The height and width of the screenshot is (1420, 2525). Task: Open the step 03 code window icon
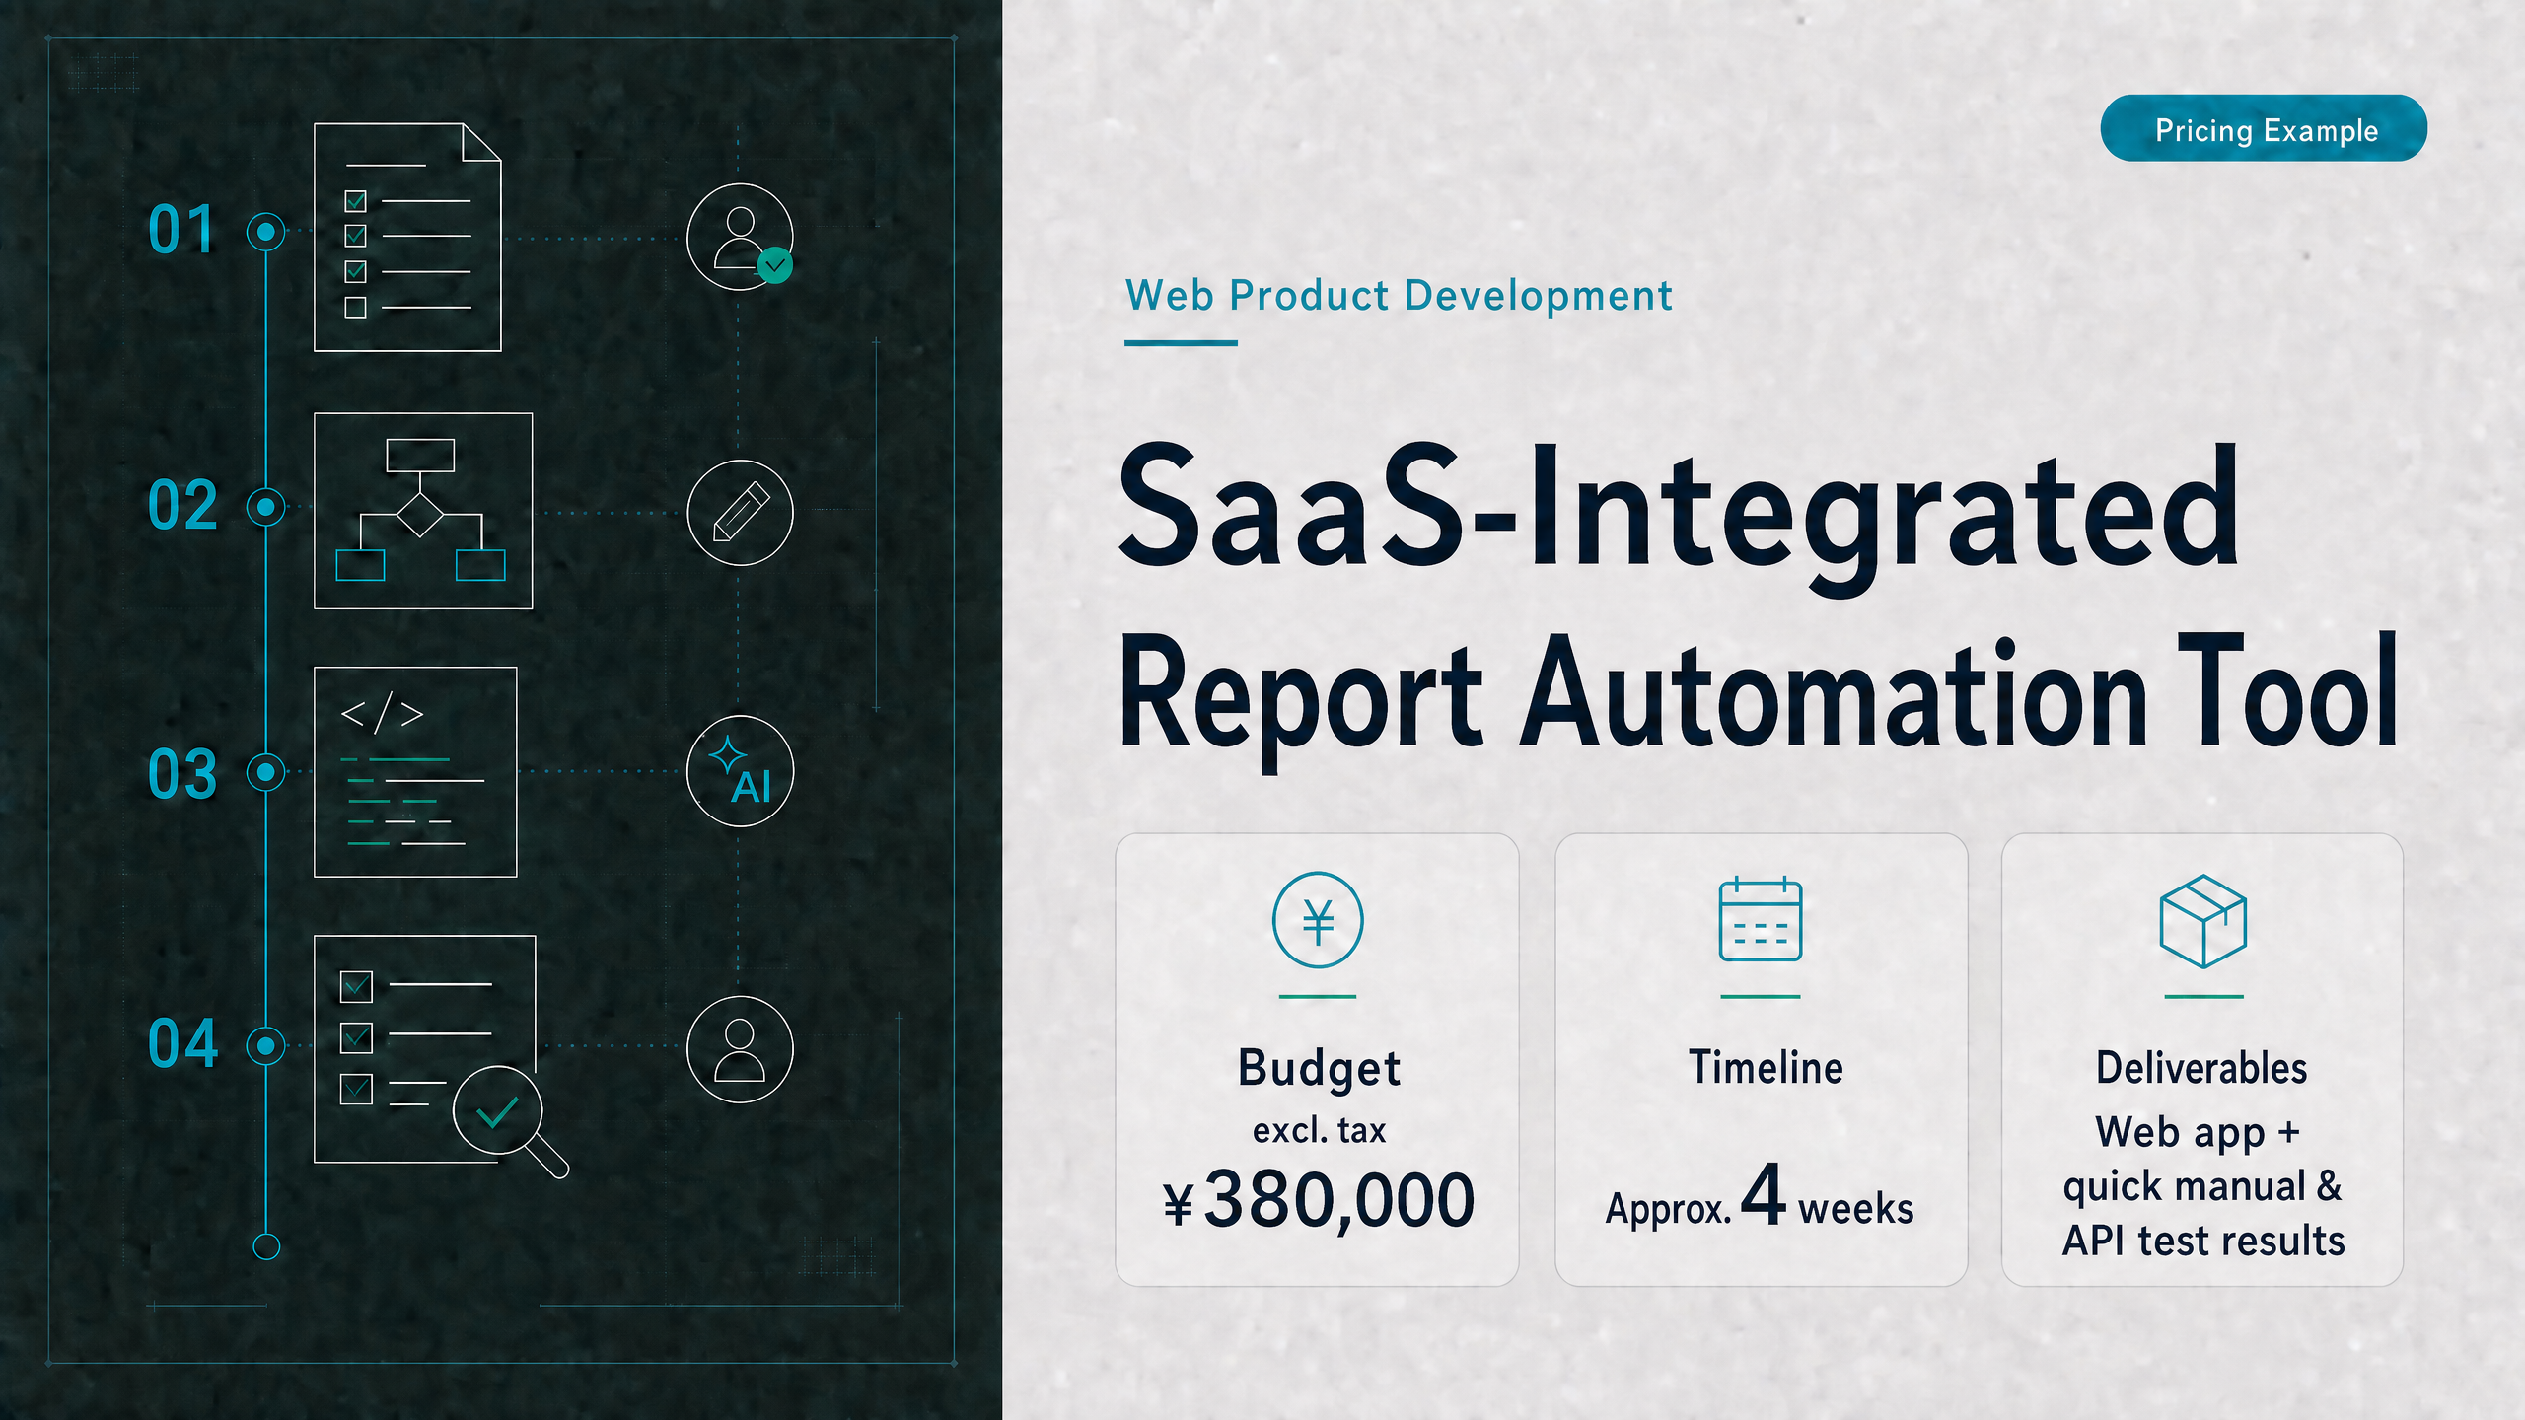[415, 771]
